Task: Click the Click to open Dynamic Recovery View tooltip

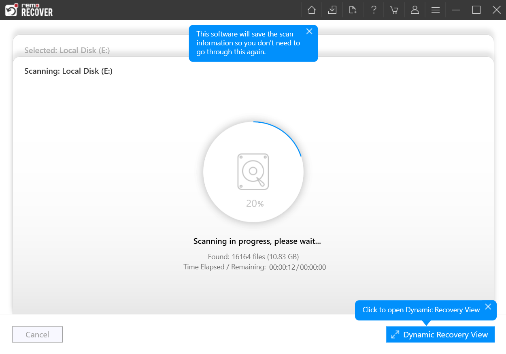Action: 421,310
